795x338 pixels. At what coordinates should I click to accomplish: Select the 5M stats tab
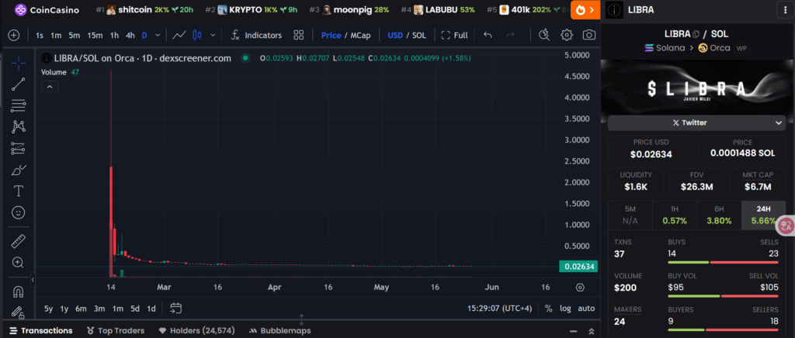[630, 215]
